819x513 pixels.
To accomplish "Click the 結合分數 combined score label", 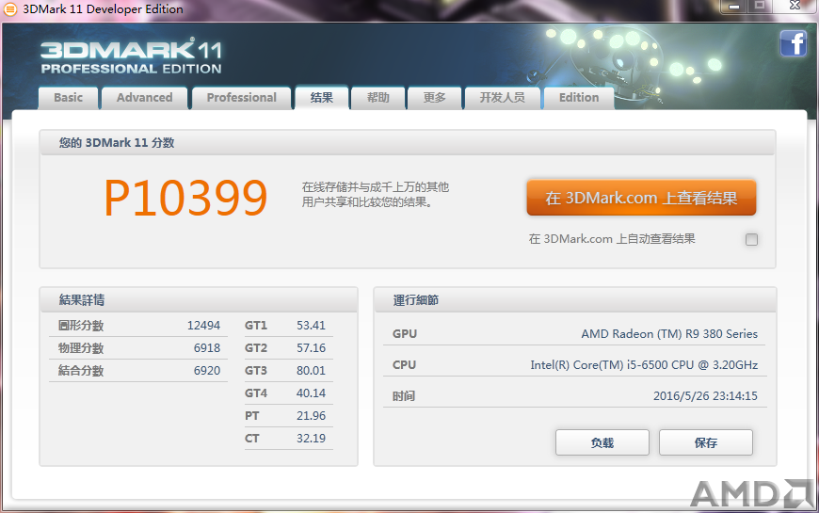I will [x=81, y=370].
